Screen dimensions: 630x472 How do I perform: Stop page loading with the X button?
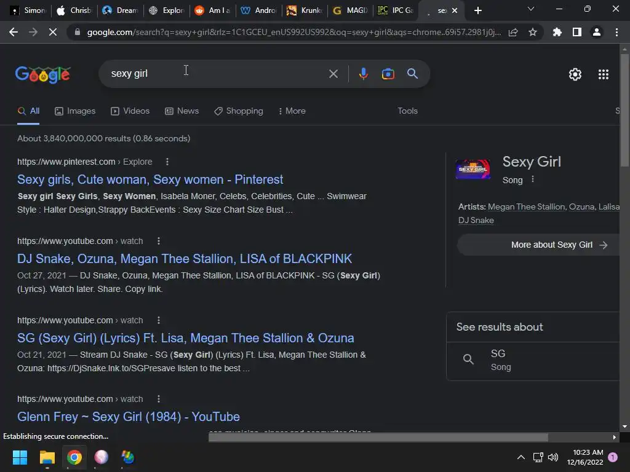[x=53, y=32]
